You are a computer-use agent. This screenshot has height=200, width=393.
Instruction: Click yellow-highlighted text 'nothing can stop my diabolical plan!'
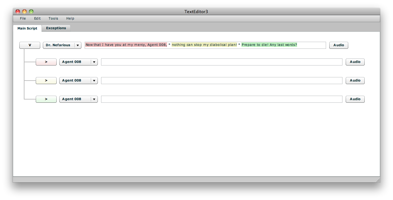204,45
